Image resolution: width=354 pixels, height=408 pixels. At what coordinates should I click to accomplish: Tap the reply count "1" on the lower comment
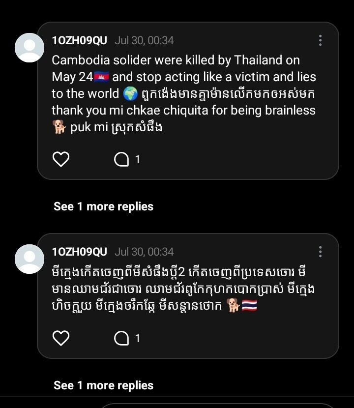[138, 338]
